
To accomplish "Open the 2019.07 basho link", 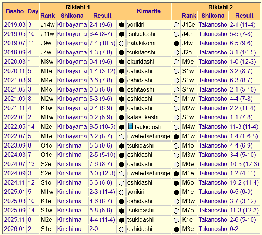I will (x=15, y=43).
